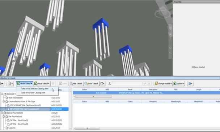Screen dimensions: 220x132
Task: Click the catalog tree scroll-down arrow
Action: point(70,128)
